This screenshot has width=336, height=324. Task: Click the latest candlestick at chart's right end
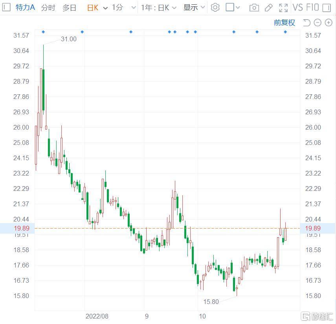pyautogui.click(x=285, y=234)
